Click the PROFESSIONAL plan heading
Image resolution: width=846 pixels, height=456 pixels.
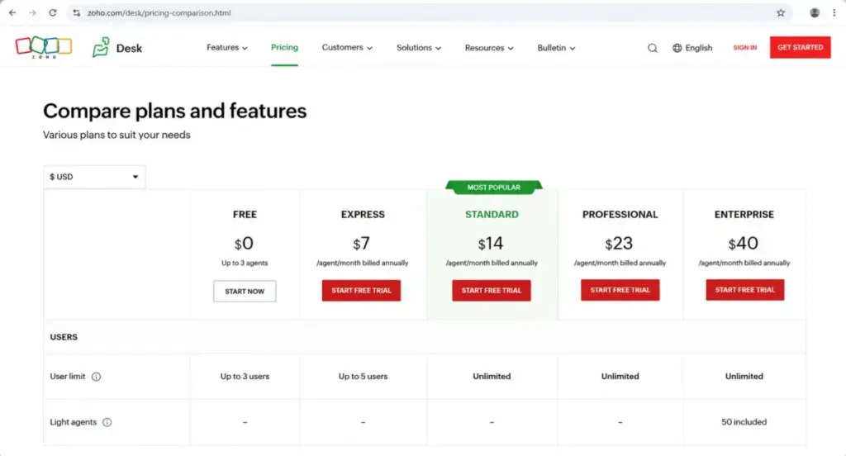(x=620, y=214)
